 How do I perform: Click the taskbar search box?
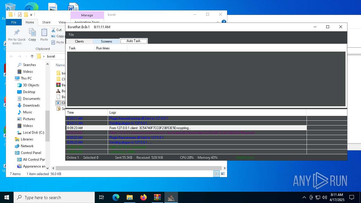[x=54, y=197]
